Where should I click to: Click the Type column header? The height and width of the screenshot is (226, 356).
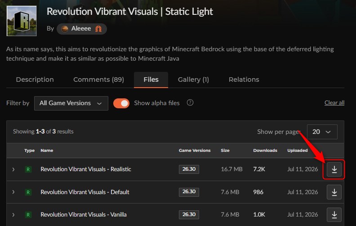(30, 151)
